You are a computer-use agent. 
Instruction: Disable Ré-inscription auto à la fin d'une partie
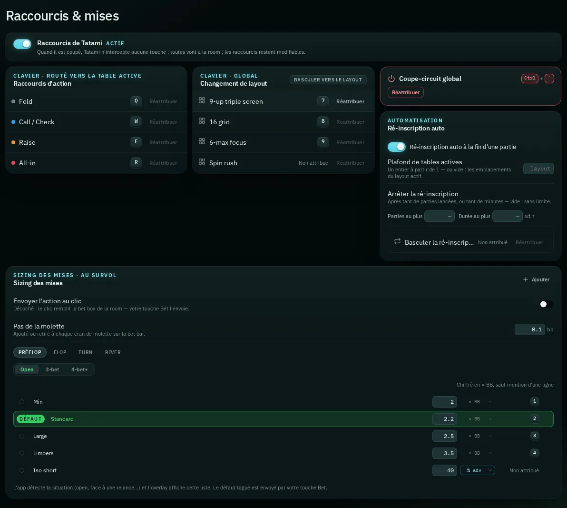[x=397, y=147]
